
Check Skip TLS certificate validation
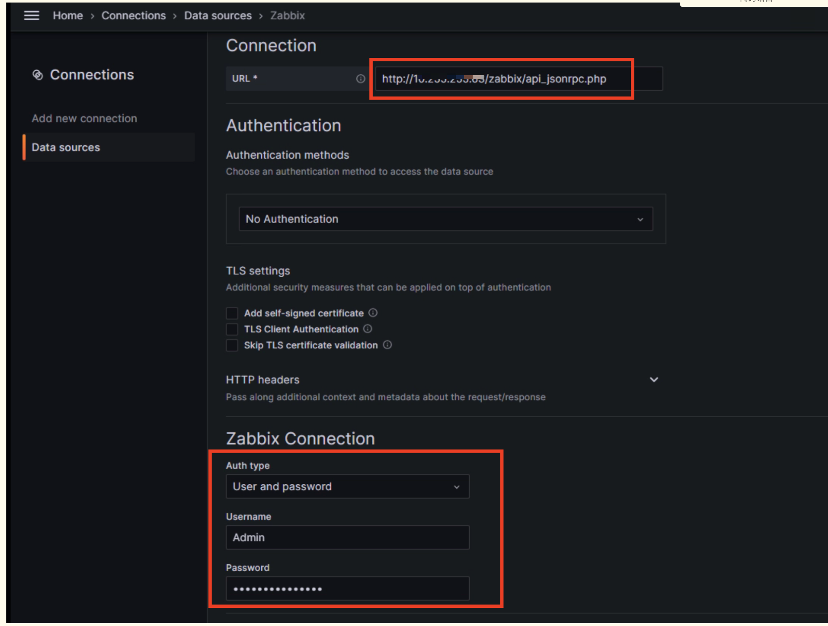coord(232,345)
